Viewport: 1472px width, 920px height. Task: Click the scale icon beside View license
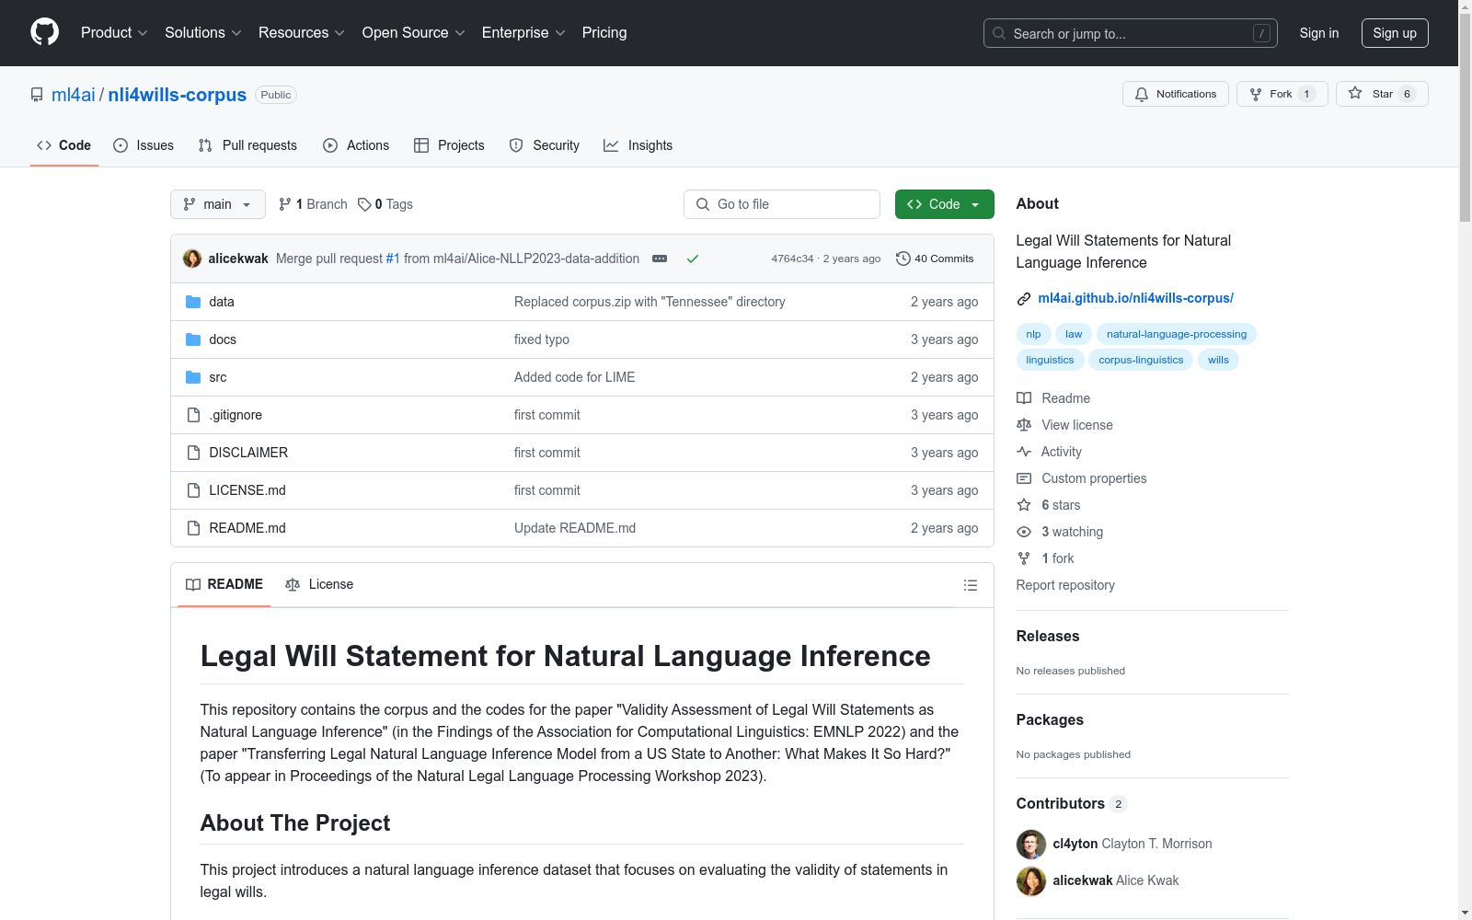(1024, 425)
